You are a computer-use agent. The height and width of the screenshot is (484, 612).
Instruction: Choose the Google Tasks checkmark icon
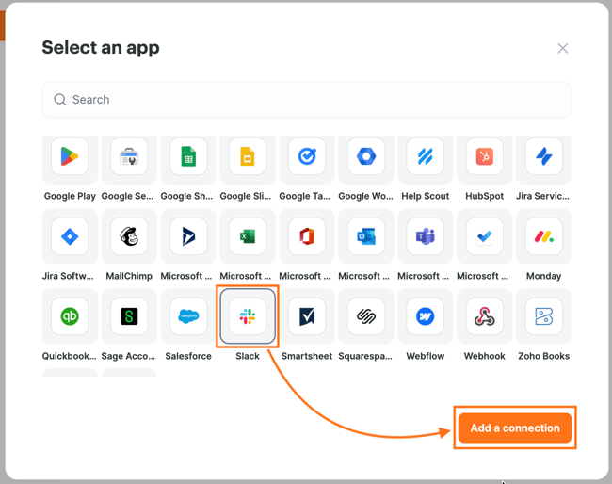[x=307, y=157]
